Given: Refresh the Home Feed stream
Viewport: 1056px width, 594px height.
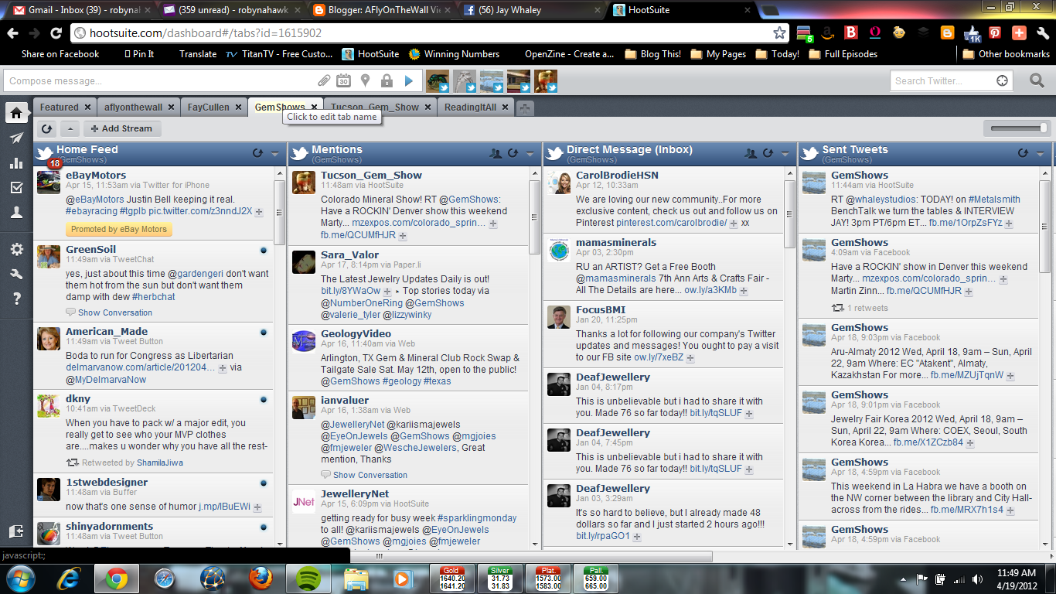Looking at the screenshot, I should [258, 153].
